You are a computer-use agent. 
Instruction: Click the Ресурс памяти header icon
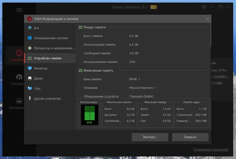pyautogui.click(x=81, y=27)
